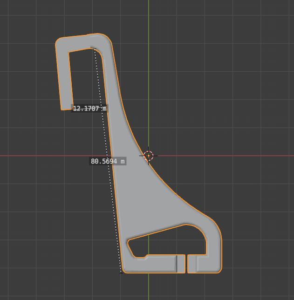
Task: Select the 12.1707 m measurement label
Action: 89,109
